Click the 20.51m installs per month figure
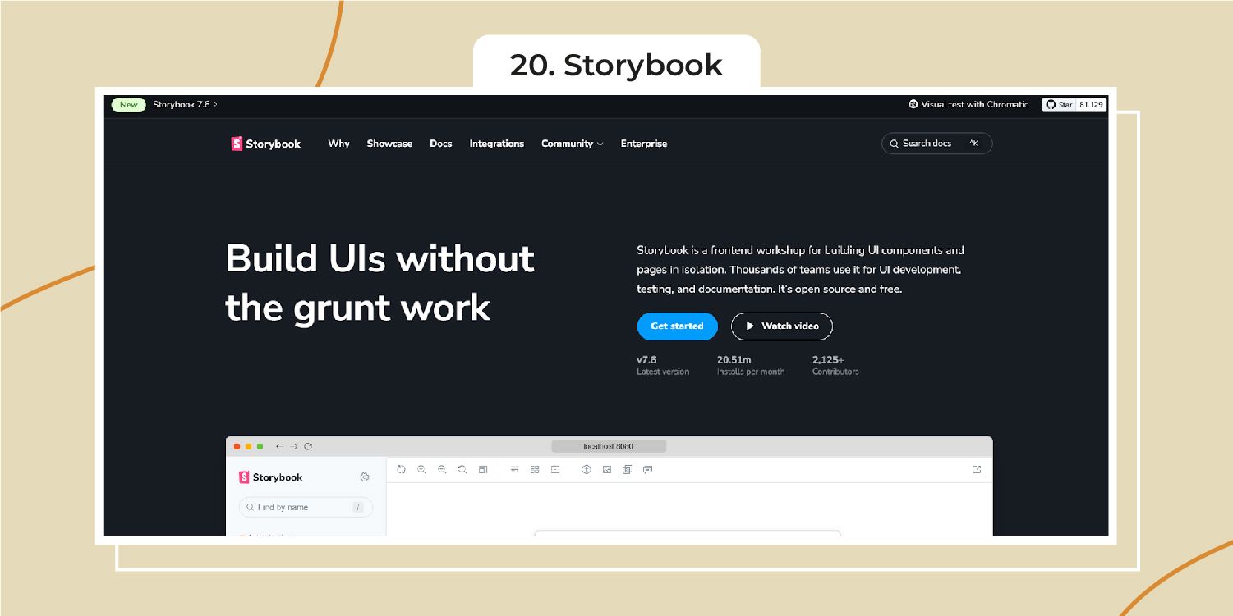Viewport: 1233px width, 616px height. (734, 360)
